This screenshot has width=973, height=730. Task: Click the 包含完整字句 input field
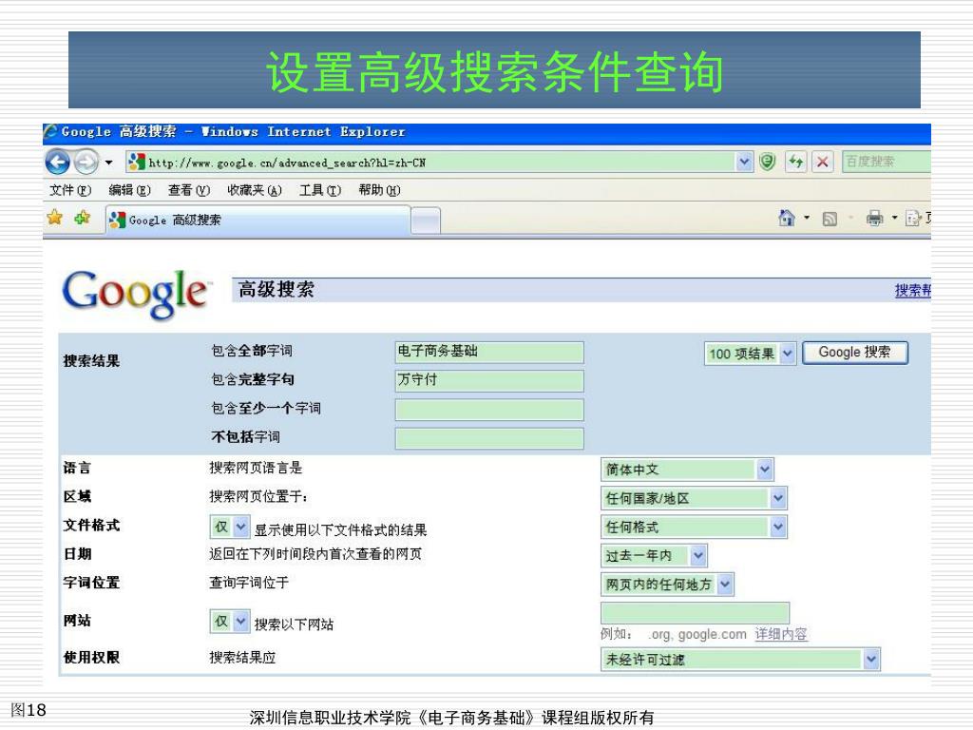(x=489, y=380)
